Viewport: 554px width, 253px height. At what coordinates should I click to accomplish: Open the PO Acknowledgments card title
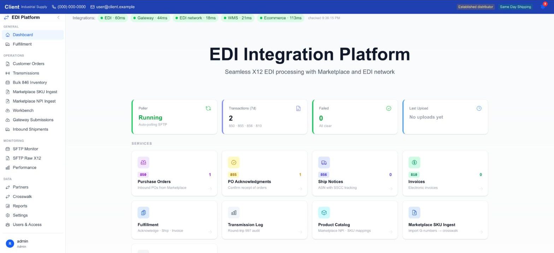tap(249, 182)
